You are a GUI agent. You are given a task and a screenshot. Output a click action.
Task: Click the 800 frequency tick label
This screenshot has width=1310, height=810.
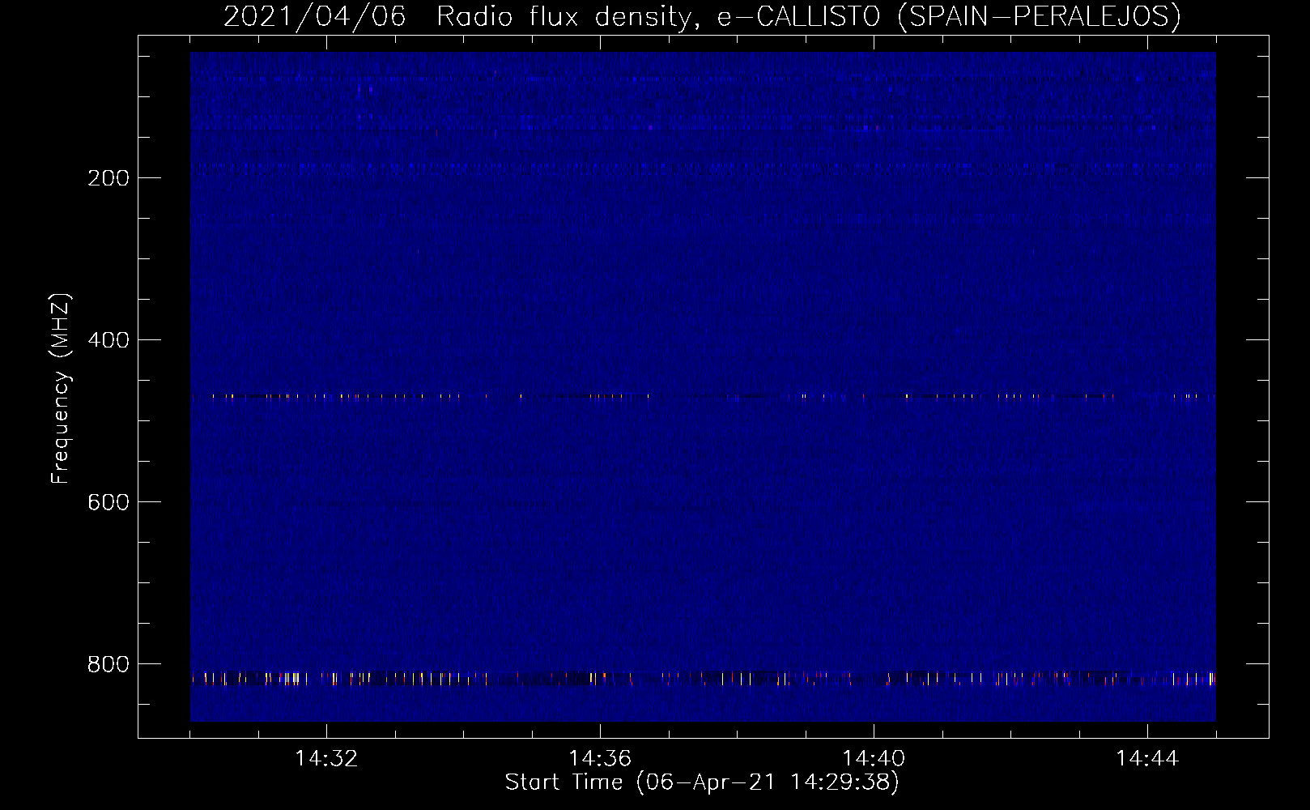(108, 664)
